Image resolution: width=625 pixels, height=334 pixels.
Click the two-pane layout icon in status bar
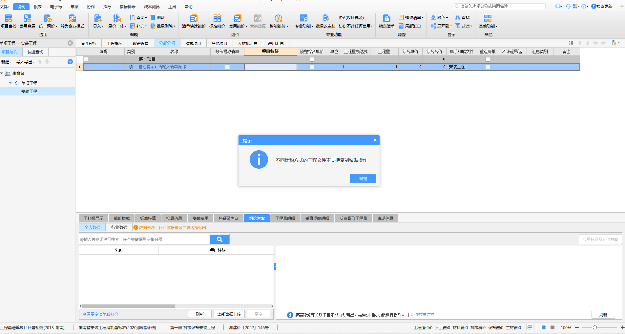pyautogui.click(x=552, y=327)
